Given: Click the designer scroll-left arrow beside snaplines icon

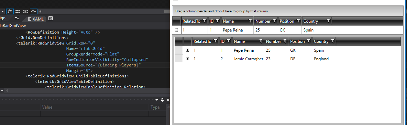Looking at the screenshot, I should tap(41, 11).
